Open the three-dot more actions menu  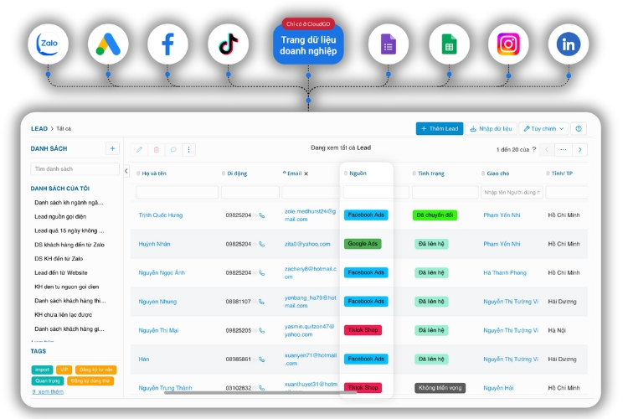(190, 149)
